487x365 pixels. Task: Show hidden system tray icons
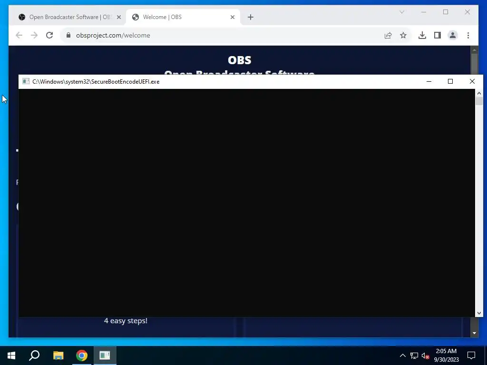point(402,355)
